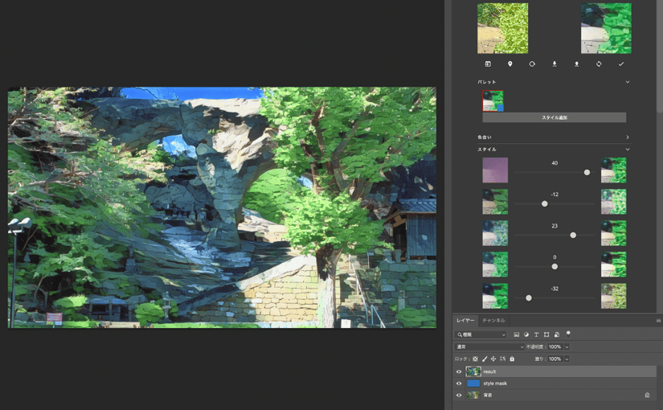Image resolution: width=663 pixels, height=410 pixels.
Task: Click the sync arrows icon
Action: 599,64
